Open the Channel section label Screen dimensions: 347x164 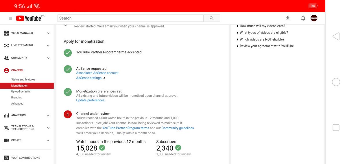tap(18, 70)
